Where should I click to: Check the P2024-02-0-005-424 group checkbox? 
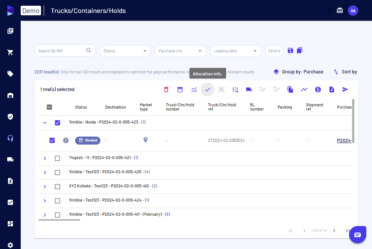[57, 201]
